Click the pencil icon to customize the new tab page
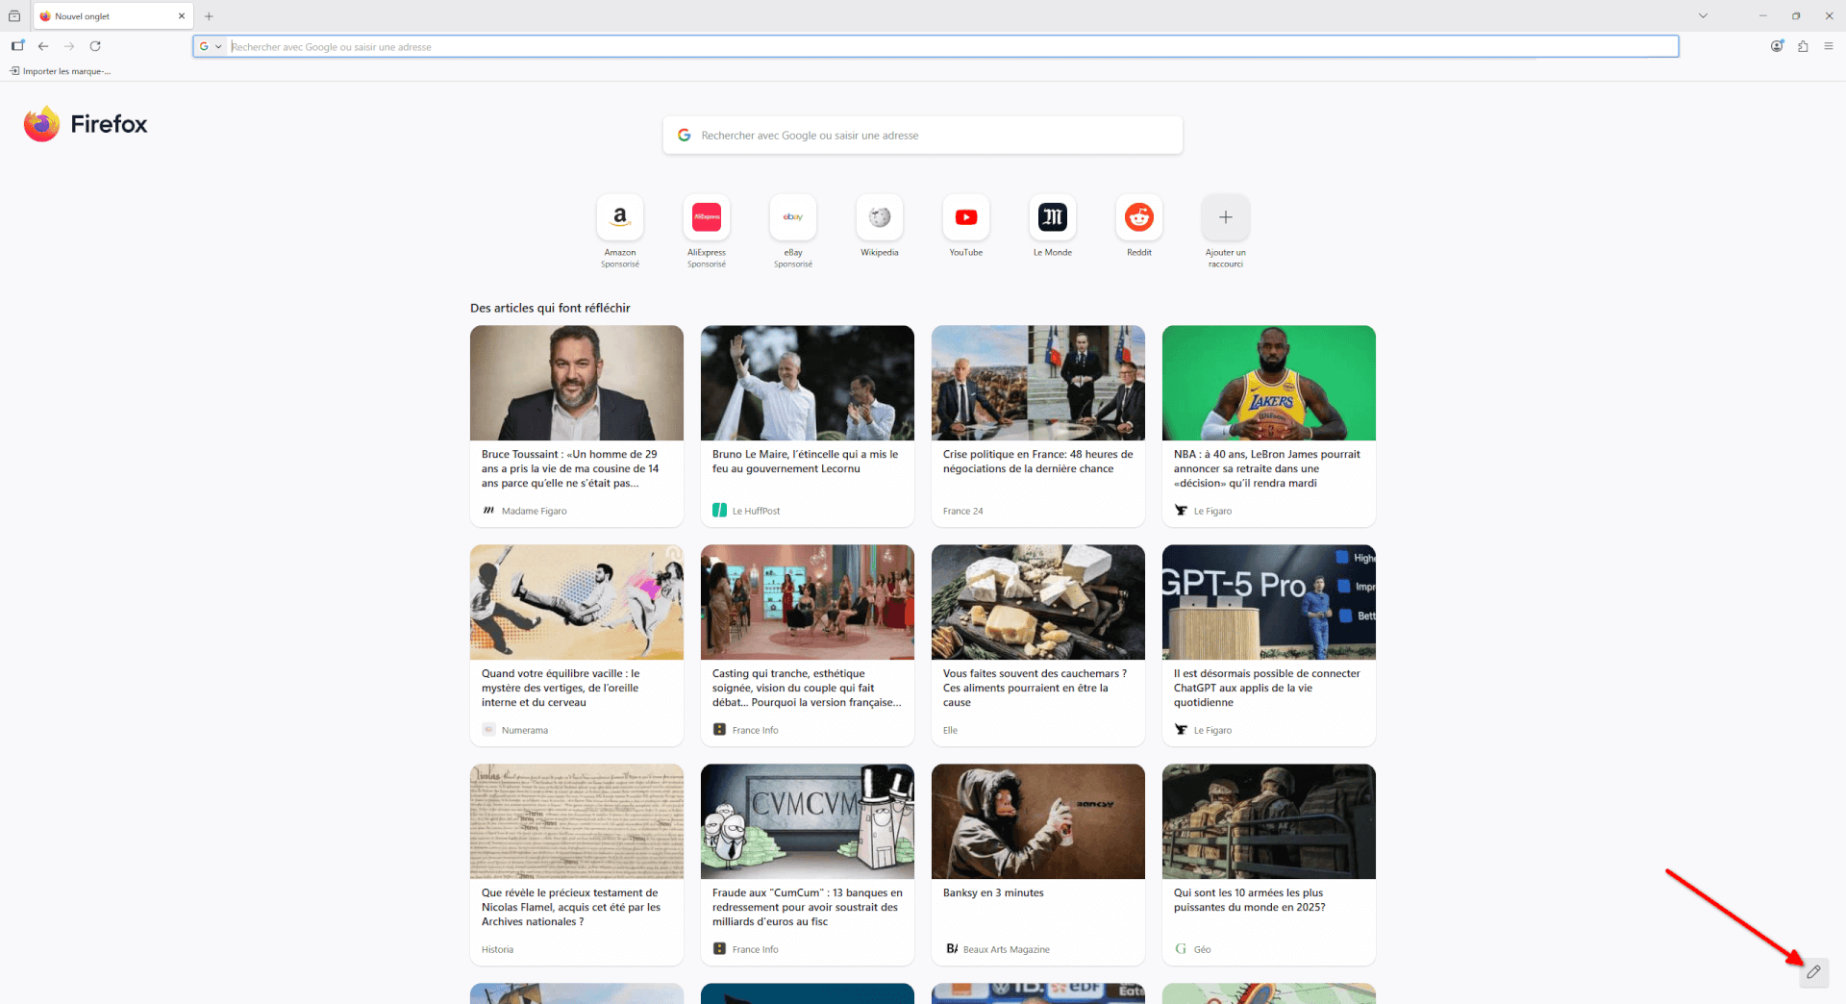Viewport: 1846px width, 1004px height. pyautogui.click(x=1813, y=972)
